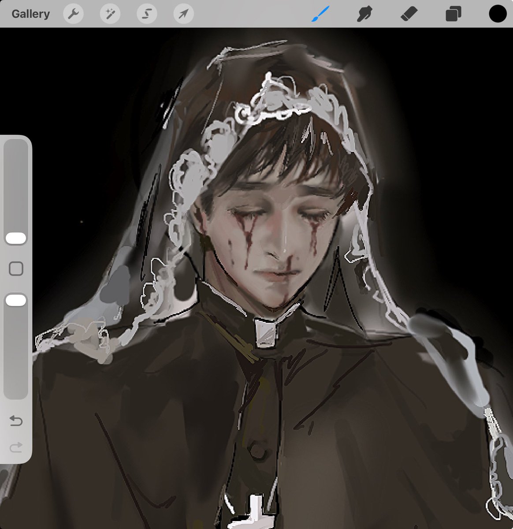Undo the last stroke
The width and height of the screenshot is (513, 529).
[16, 421]
